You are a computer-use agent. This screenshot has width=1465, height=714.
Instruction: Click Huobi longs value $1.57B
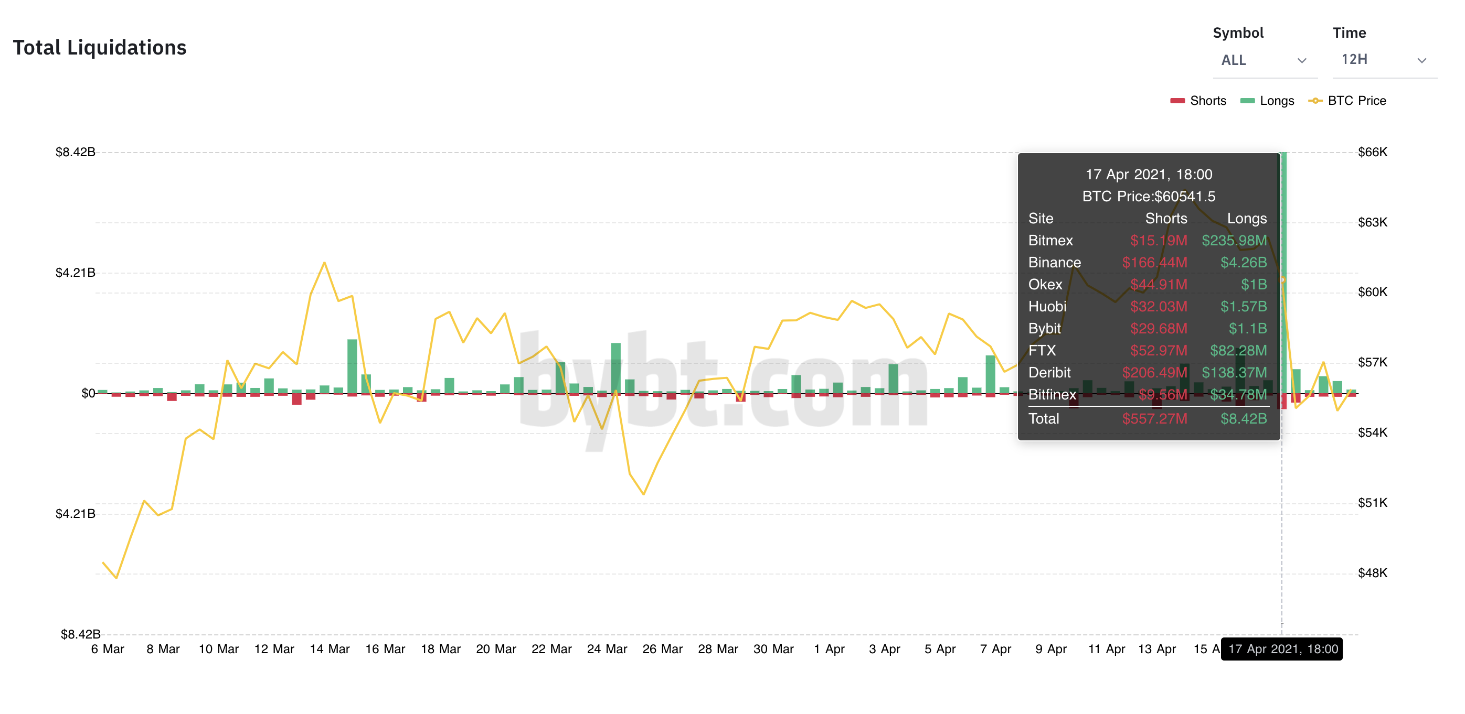pyautogui.click(x=1244, y=307)
